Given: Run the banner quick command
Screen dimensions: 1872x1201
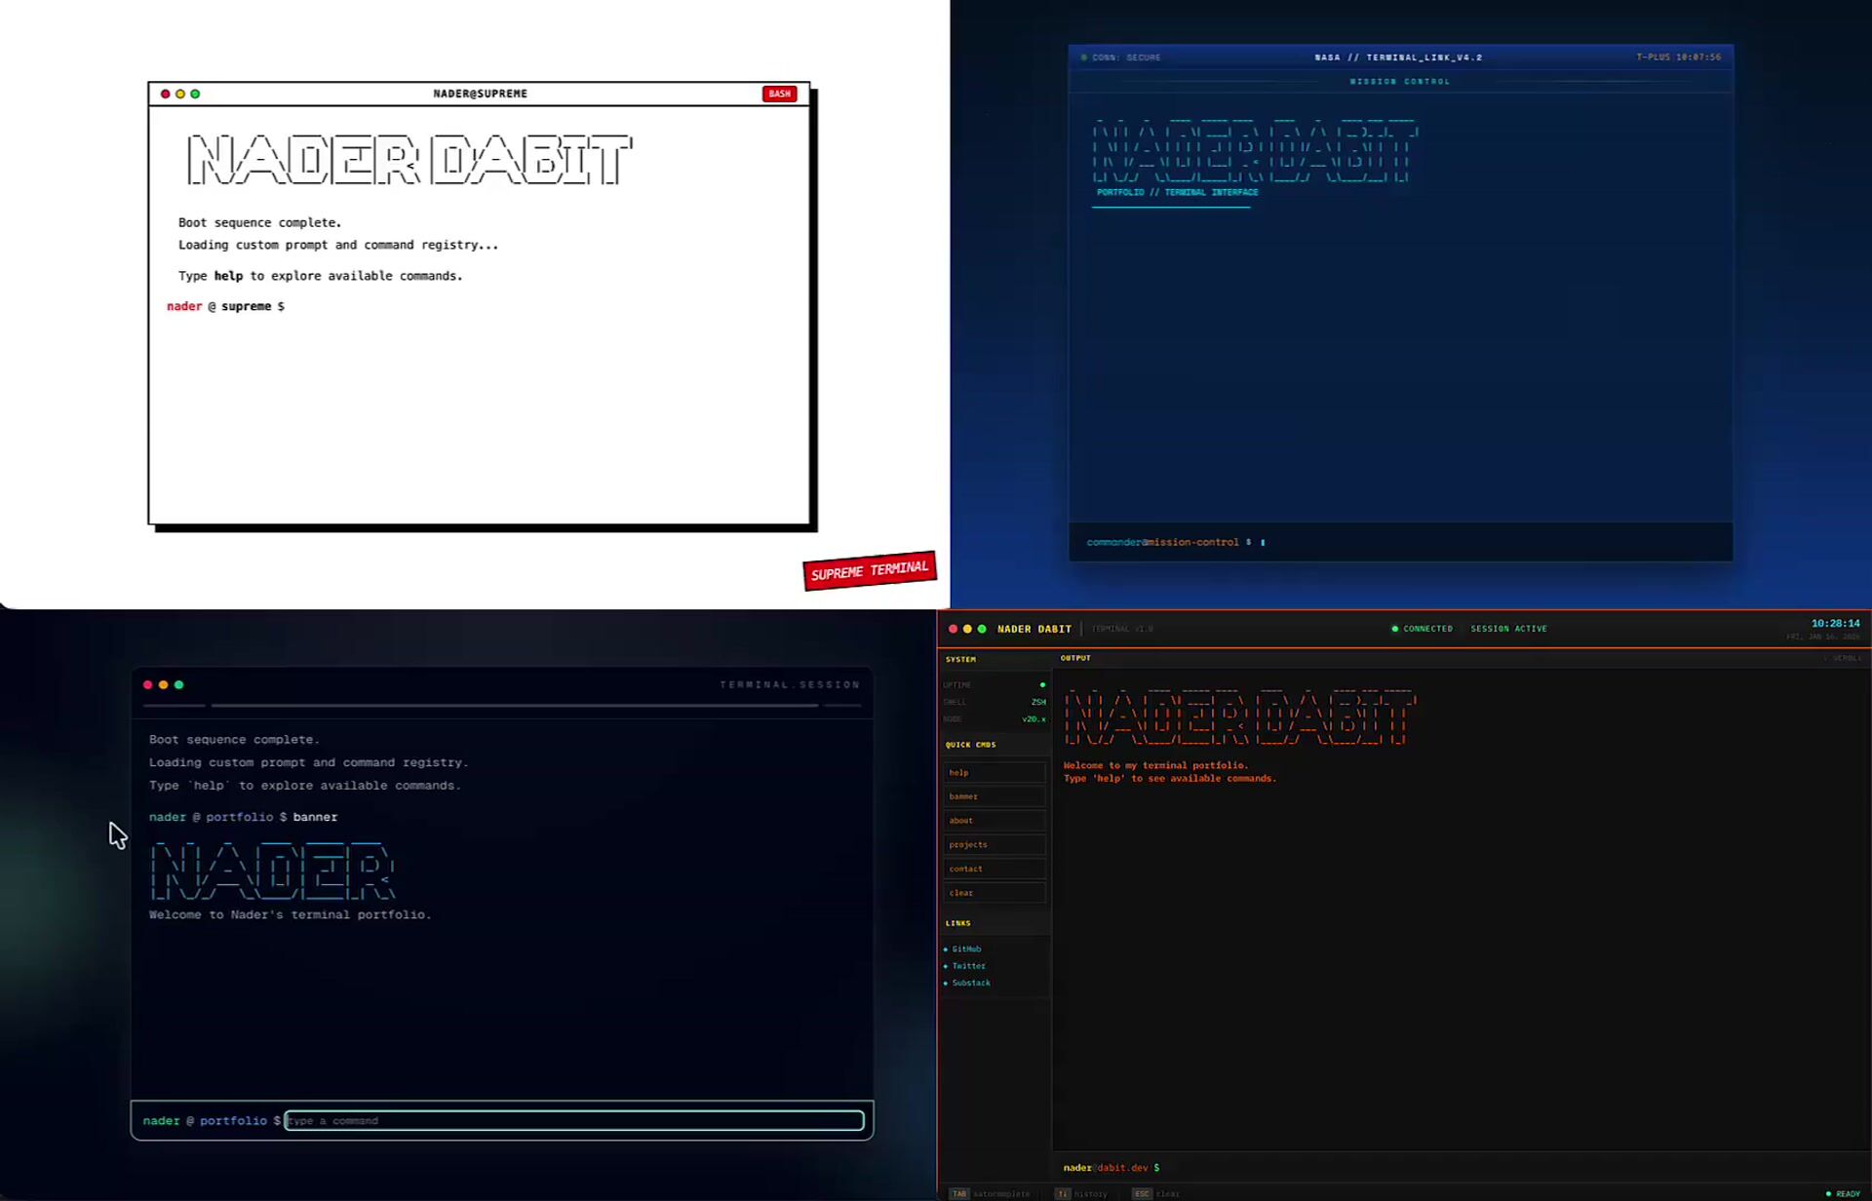Looking at the screenshot, I should point(994,796).
